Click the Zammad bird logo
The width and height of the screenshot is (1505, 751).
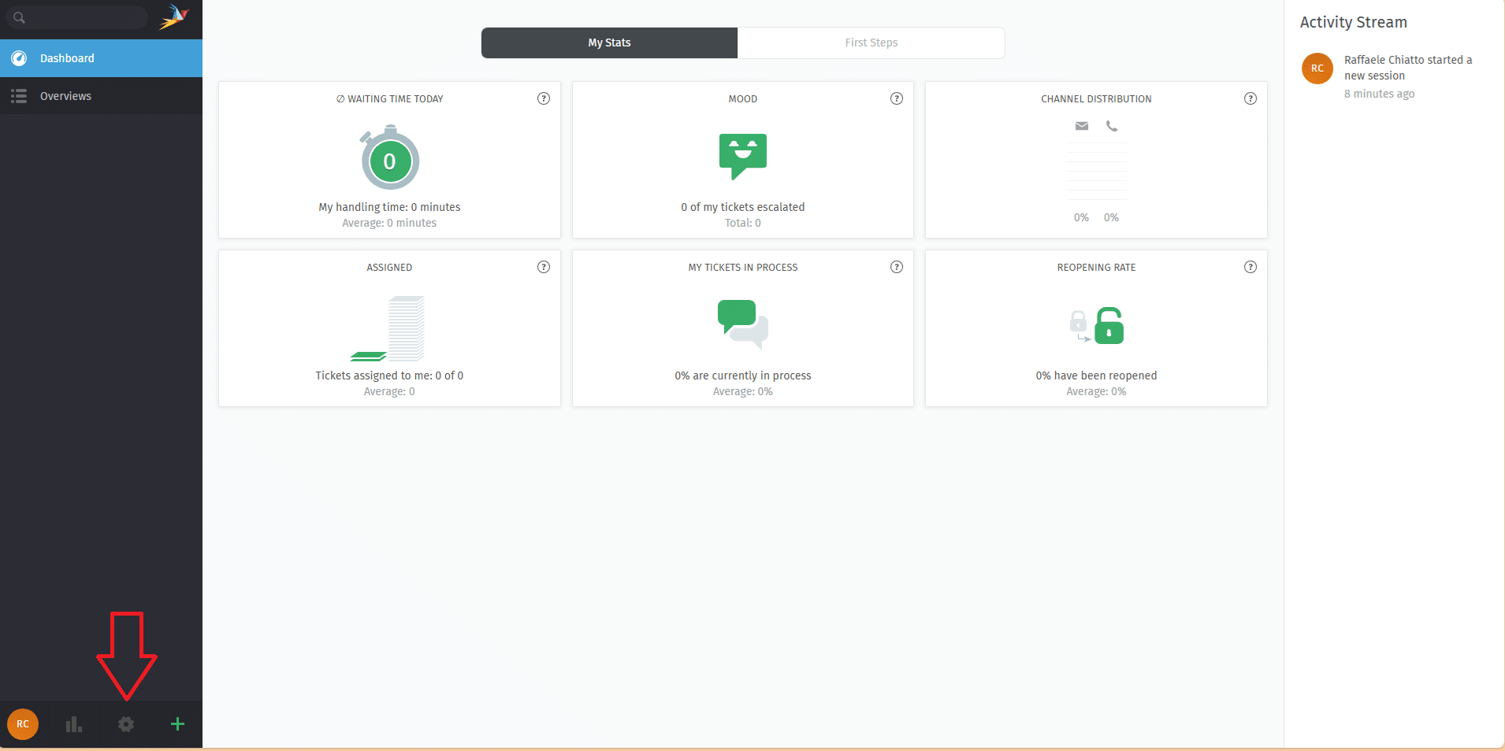tap(174, 17)
